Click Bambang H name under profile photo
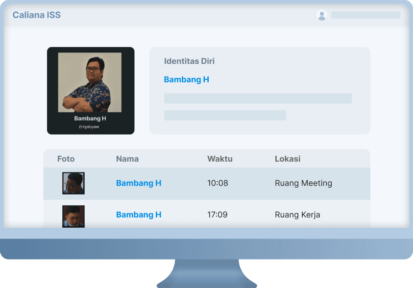This screenshot has width=413, height=288. [x=90, y=119]
